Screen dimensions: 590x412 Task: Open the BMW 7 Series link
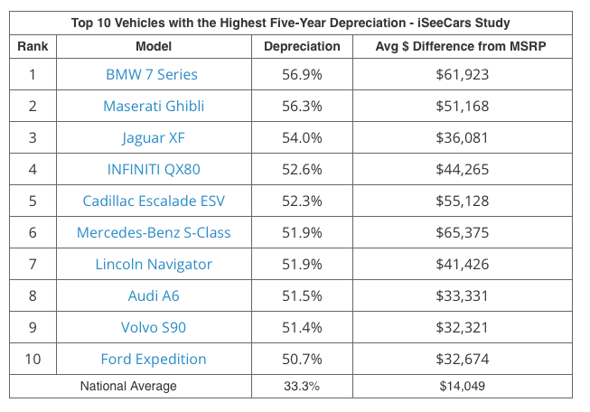(x=154, y=74)
